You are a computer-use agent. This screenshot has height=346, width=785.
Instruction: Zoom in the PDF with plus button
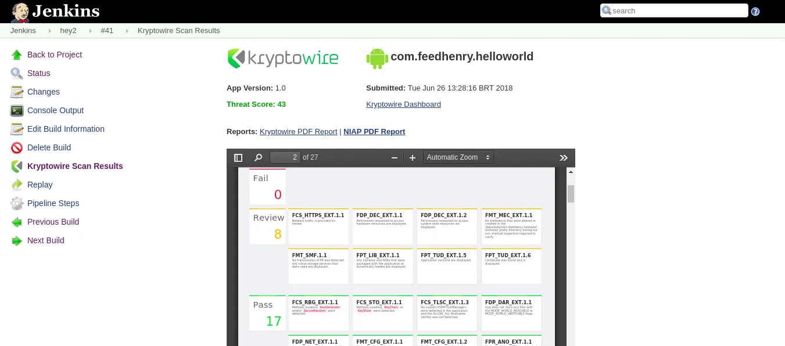click(x=413, y=157)
